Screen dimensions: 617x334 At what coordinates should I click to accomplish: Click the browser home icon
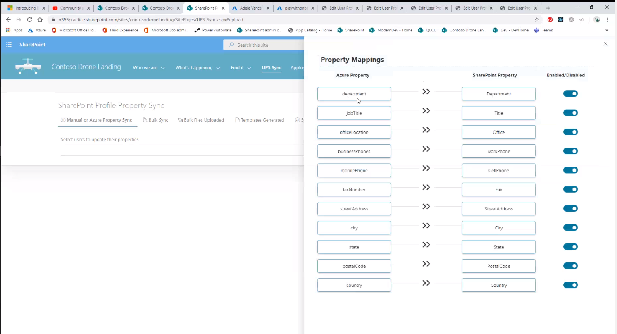(x=40, y=19)
